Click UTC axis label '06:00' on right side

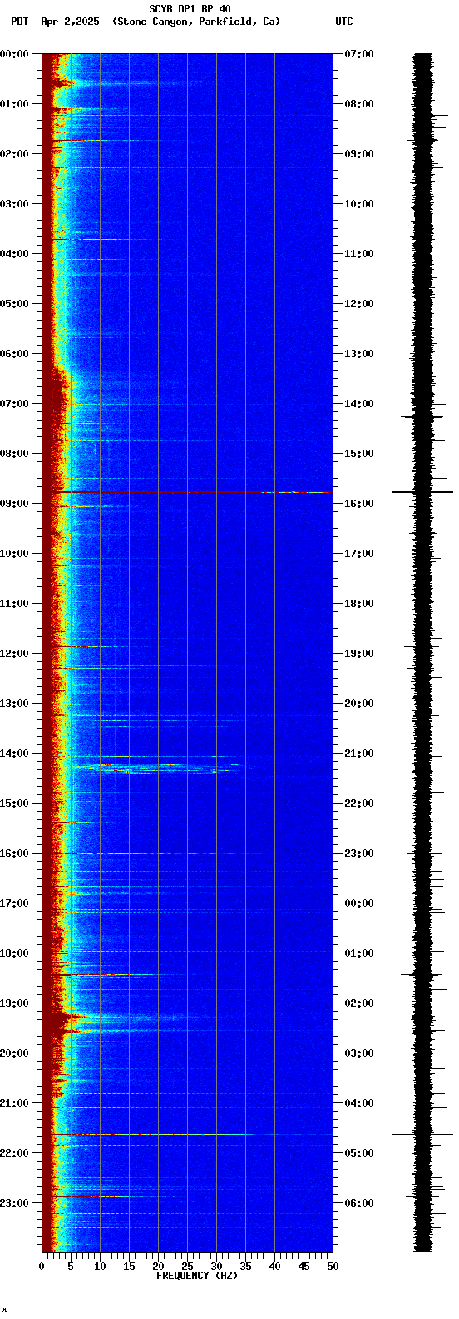pyautogui.click(x=359, y=1203)
